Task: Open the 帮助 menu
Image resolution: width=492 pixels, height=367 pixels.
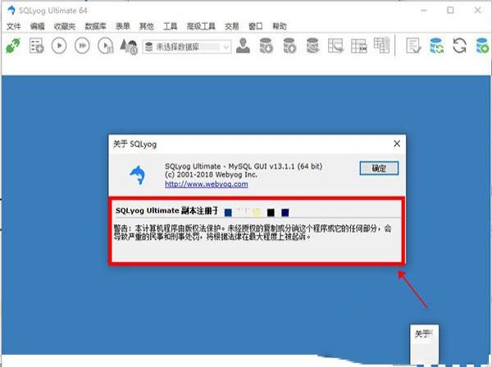Action: coord(280,26)
